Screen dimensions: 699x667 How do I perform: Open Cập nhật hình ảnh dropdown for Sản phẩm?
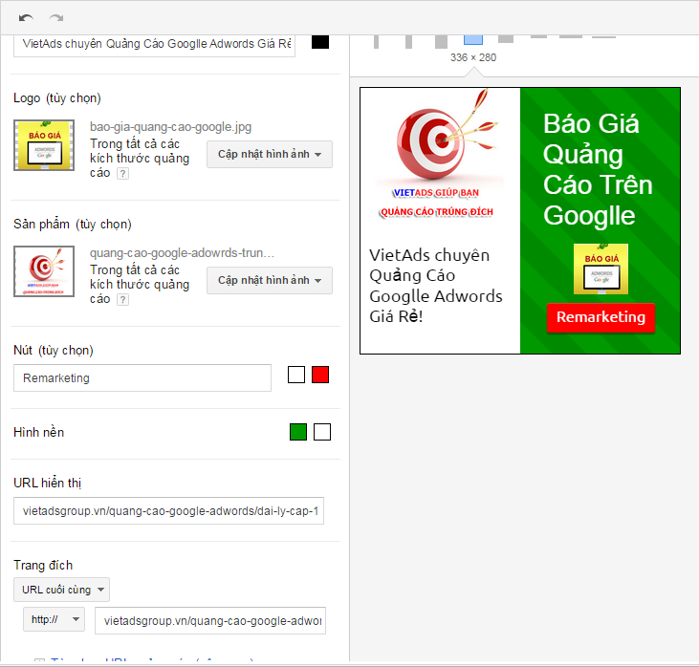point(269,280)
